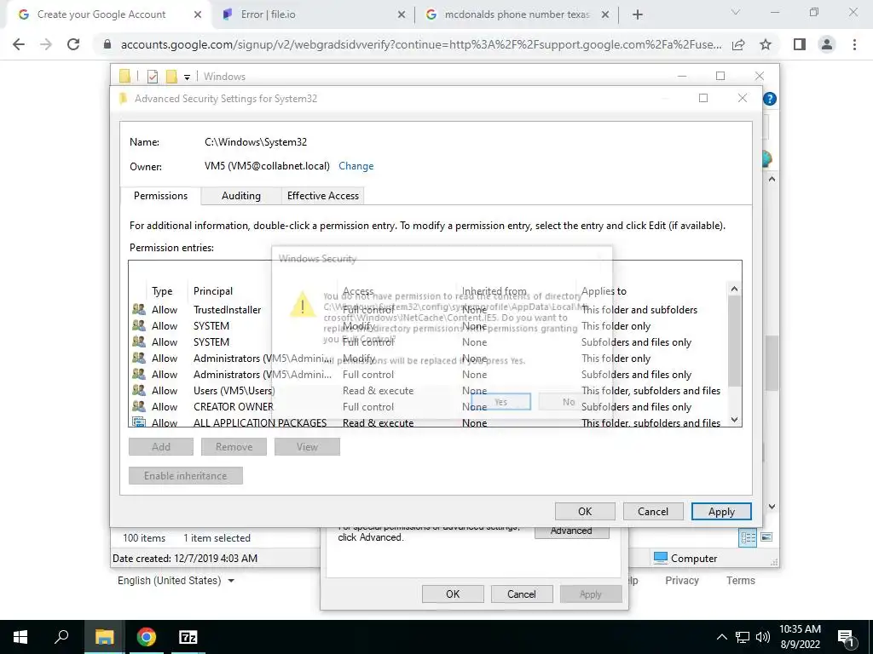The width and height of the screenshot is (873, 654).
Task: Open volume control tray icon
Action: 763,637
